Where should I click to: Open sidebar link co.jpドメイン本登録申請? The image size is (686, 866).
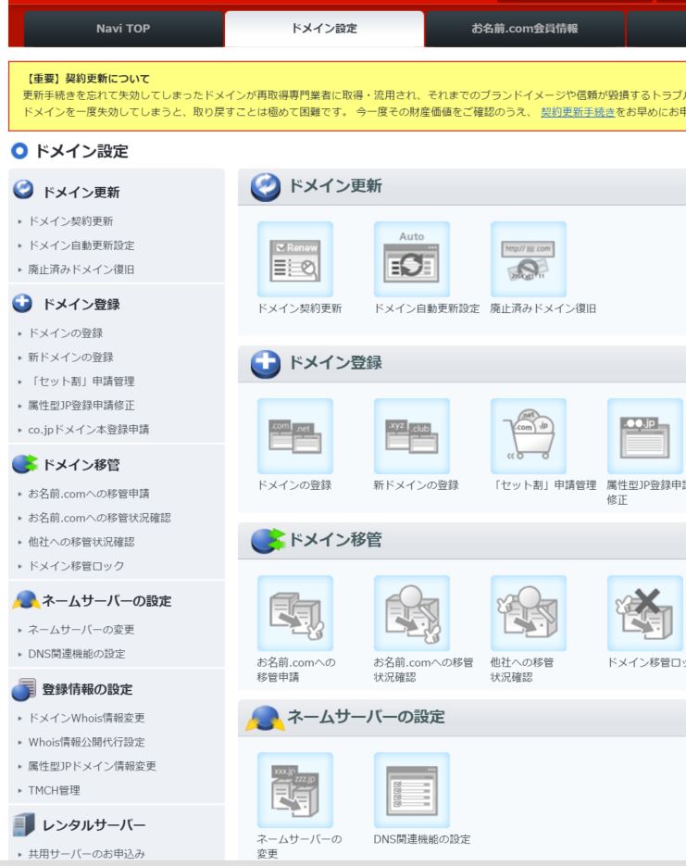(x=89, y=429)
